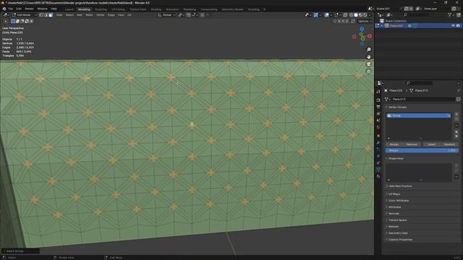Click the Assign vertex group button
463x260 pixels.
tap(394, 144)
